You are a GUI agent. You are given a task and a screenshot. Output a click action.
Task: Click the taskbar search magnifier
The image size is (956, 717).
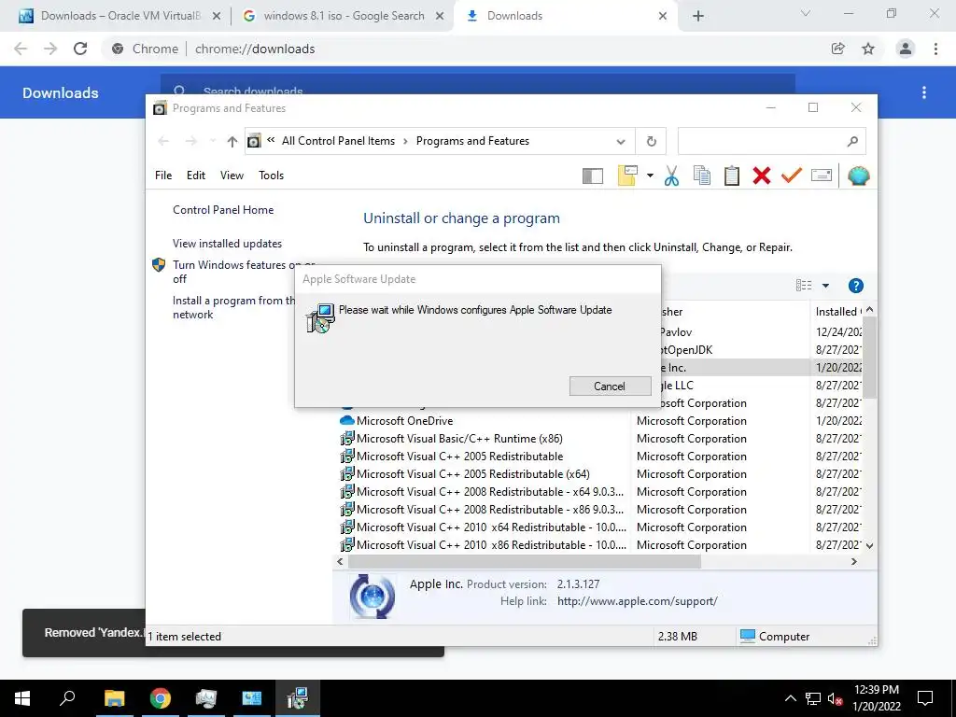click(67, 698)
